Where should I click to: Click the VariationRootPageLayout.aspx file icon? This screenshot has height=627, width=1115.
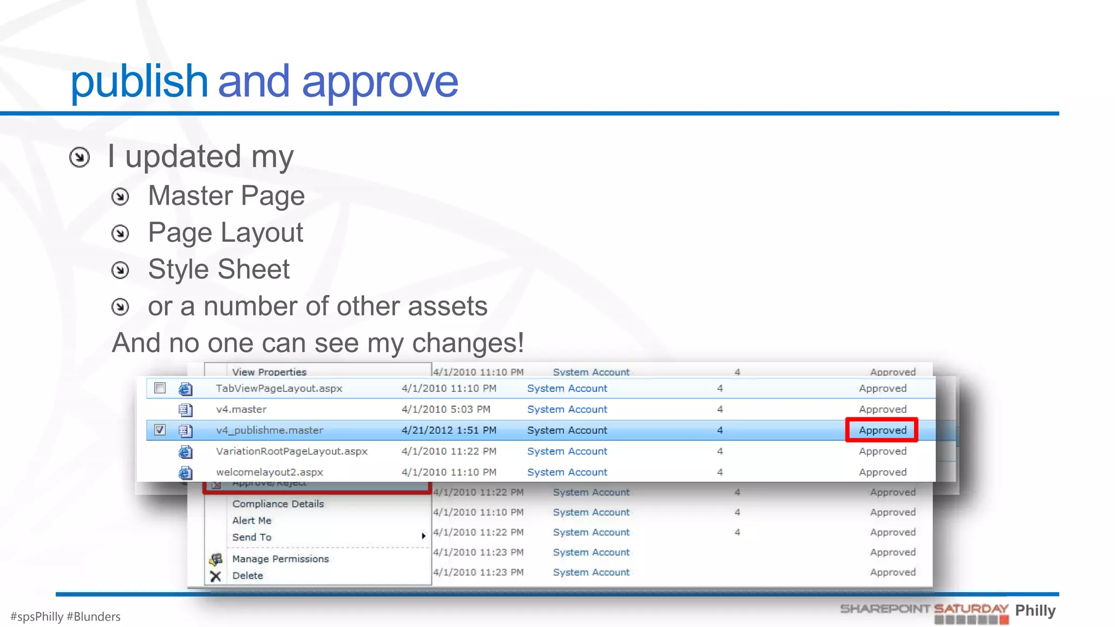tap(185, 451)
